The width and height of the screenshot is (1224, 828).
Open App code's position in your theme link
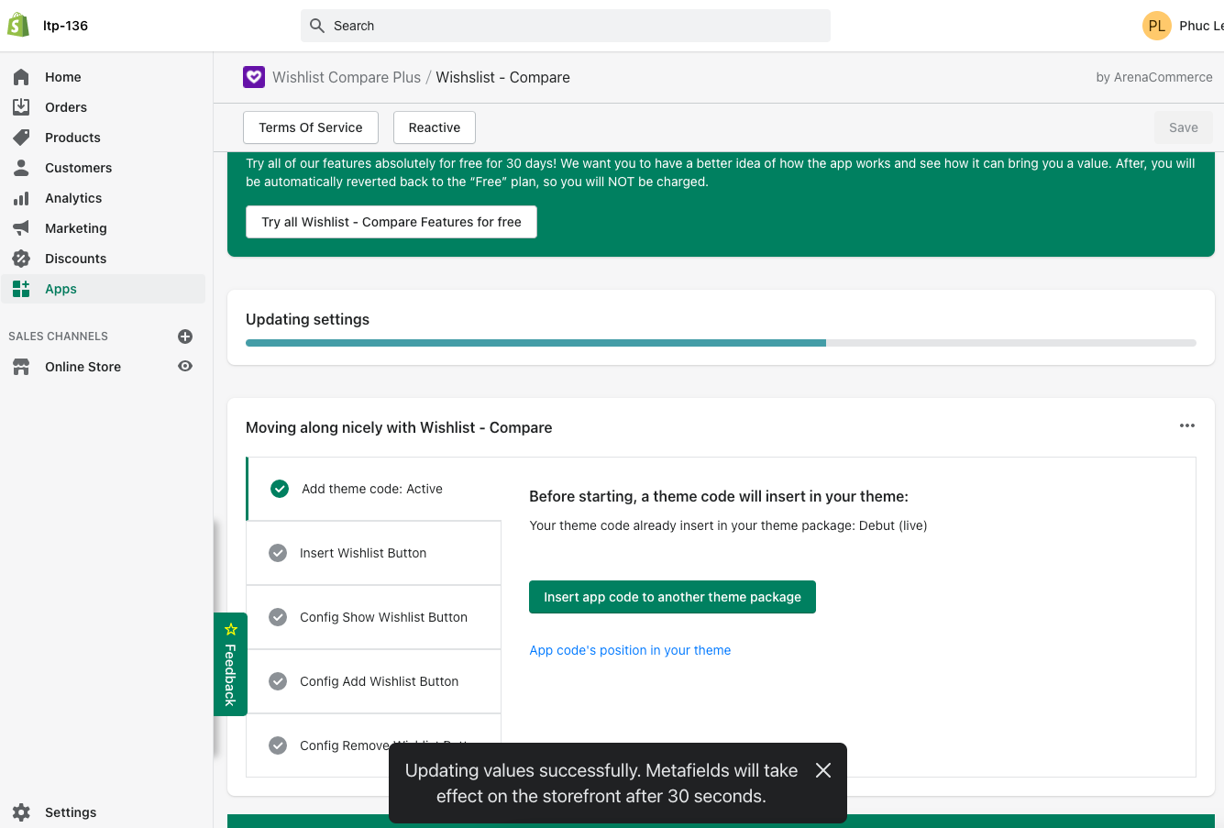(630, 650)
